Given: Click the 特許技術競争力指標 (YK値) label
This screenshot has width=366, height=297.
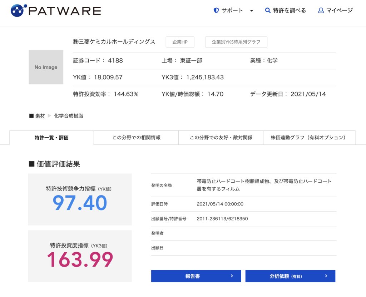Looking at the screenshot, I should tap(79, 189).
